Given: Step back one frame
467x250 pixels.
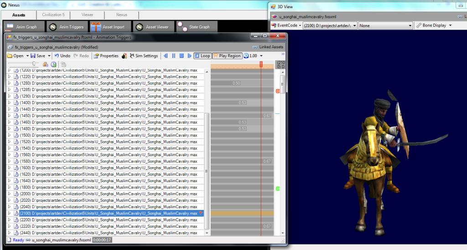Looking at the screenshot, I should pos(166,56).
